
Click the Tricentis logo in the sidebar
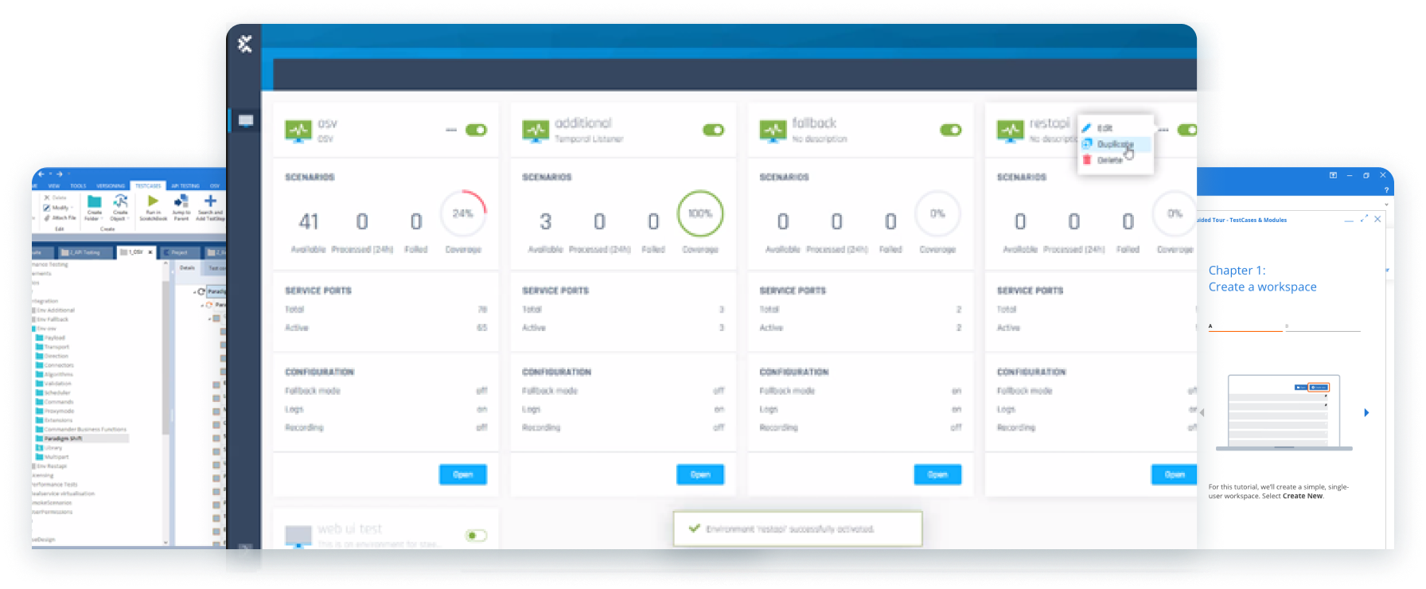pyautogui.click(x=245, y=44)
